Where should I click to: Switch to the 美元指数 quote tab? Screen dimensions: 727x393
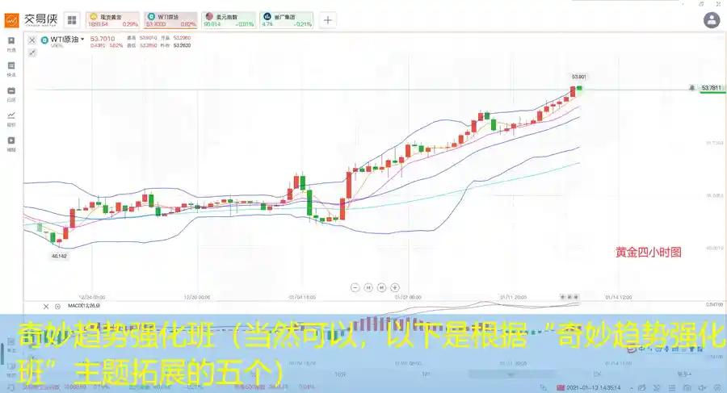(229, 20)
